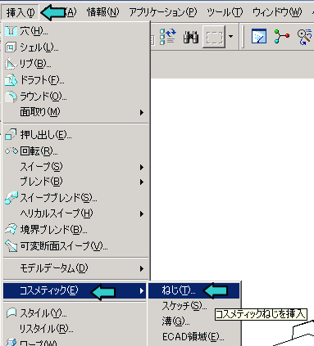Select リブ(B)... rib feature
The image size is (314, 346).
(x=76, y=64)
